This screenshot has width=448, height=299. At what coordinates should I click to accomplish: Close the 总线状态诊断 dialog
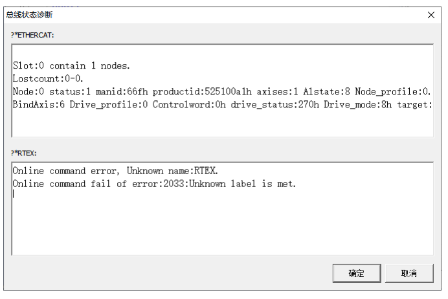coord(431,15)
